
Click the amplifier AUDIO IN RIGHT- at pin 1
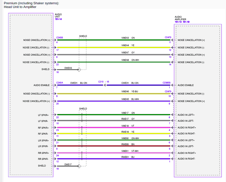186,159
